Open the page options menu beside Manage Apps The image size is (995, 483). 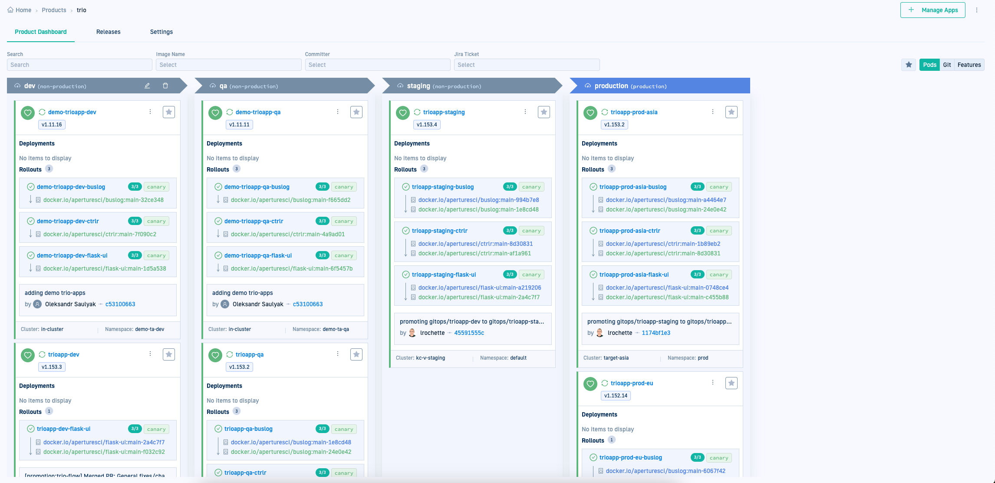(977, 10)
